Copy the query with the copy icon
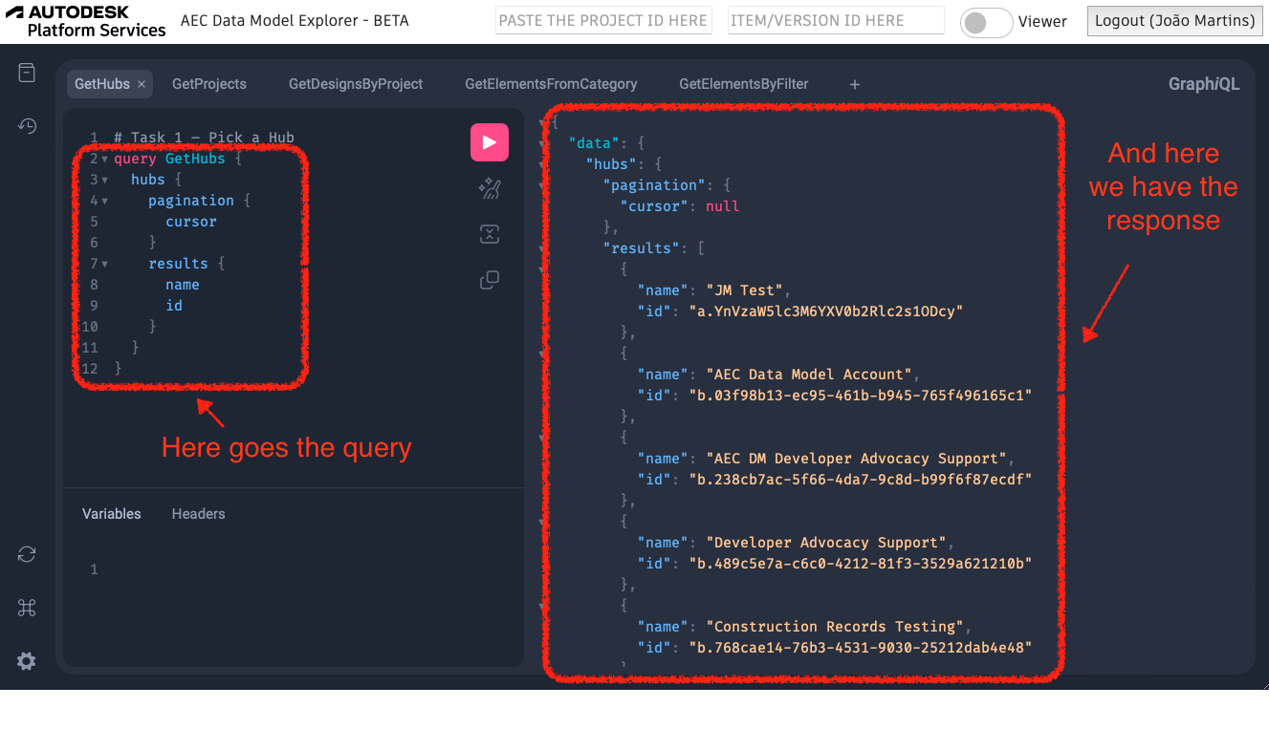This screenshot has height=729, width=1269. 490,280
